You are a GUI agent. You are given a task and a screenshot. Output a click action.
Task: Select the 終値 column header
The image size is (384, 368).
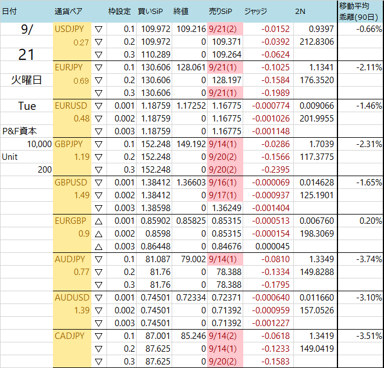pos(181,11)
